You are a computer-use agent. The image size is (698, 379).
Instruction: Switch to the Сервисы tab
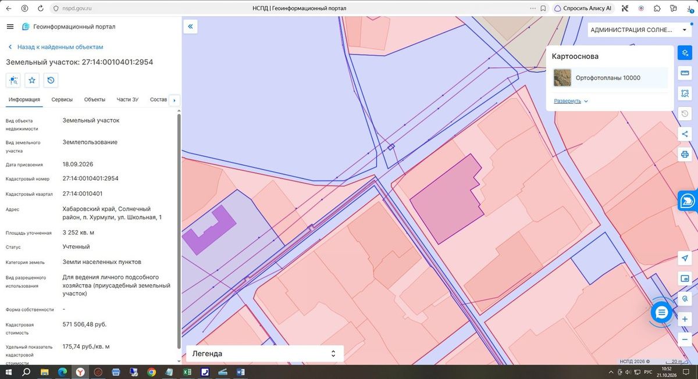coord(62,99)
